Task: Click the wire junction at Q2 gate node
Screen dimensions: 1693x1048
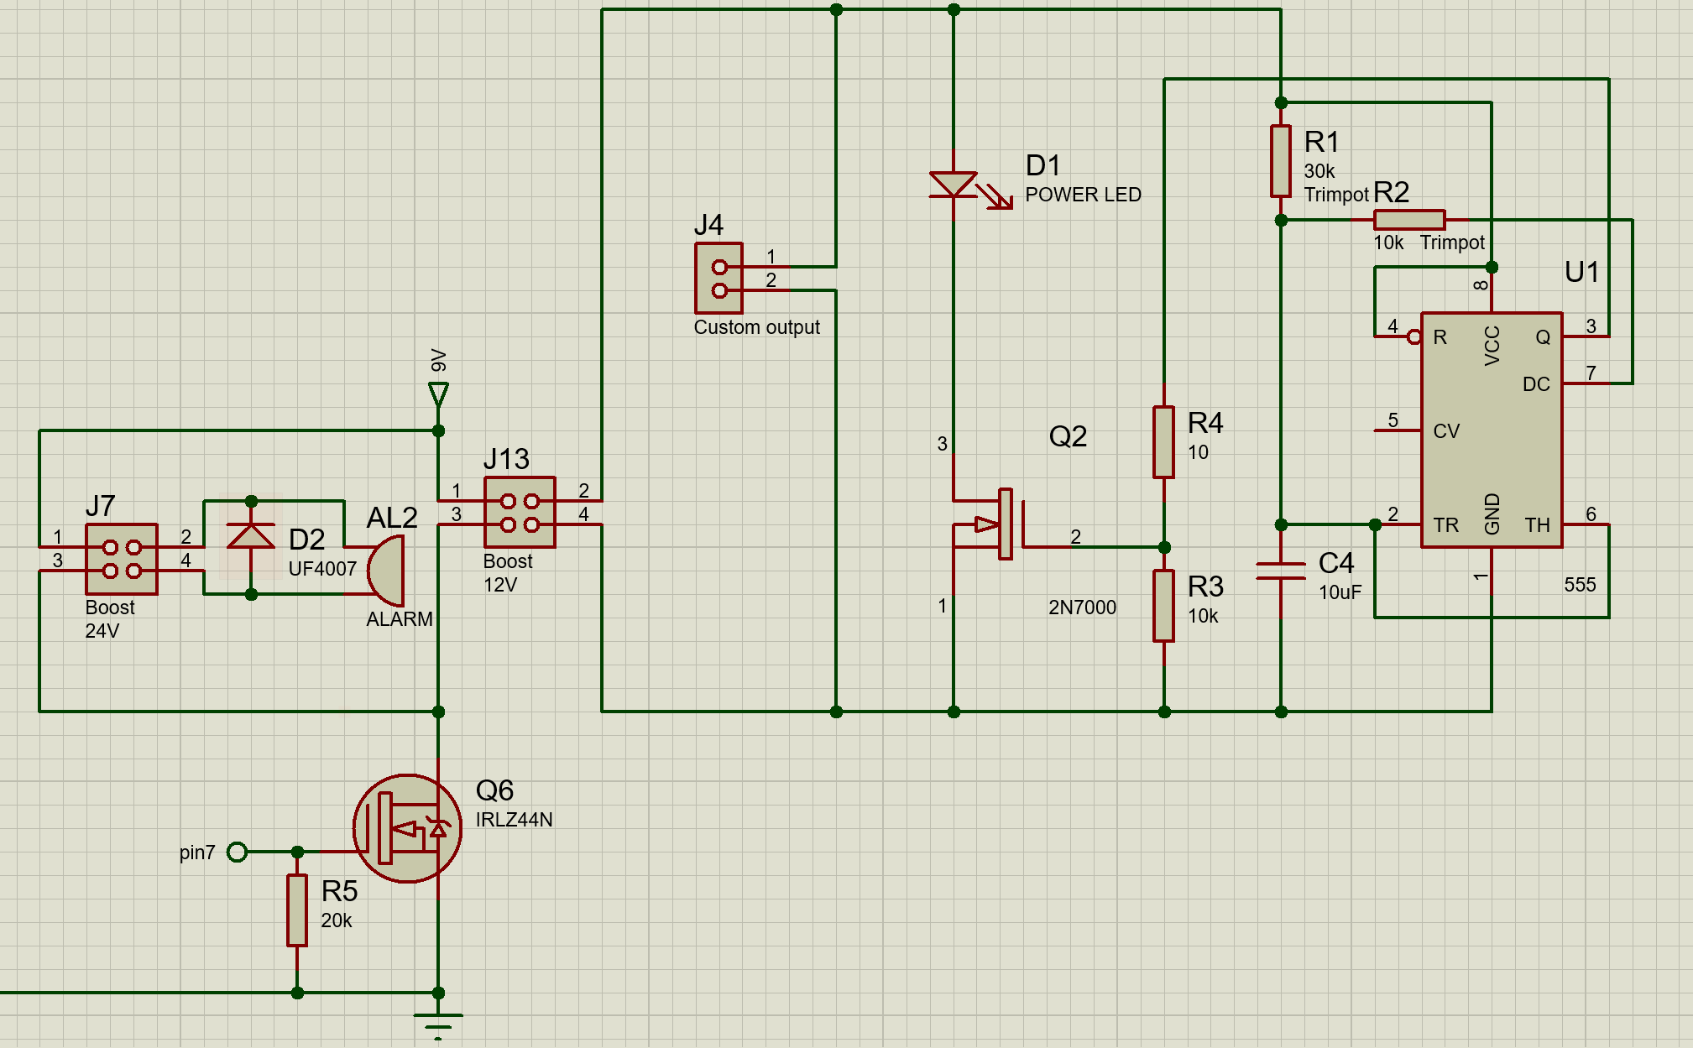Action: (x=1164, y=547)
